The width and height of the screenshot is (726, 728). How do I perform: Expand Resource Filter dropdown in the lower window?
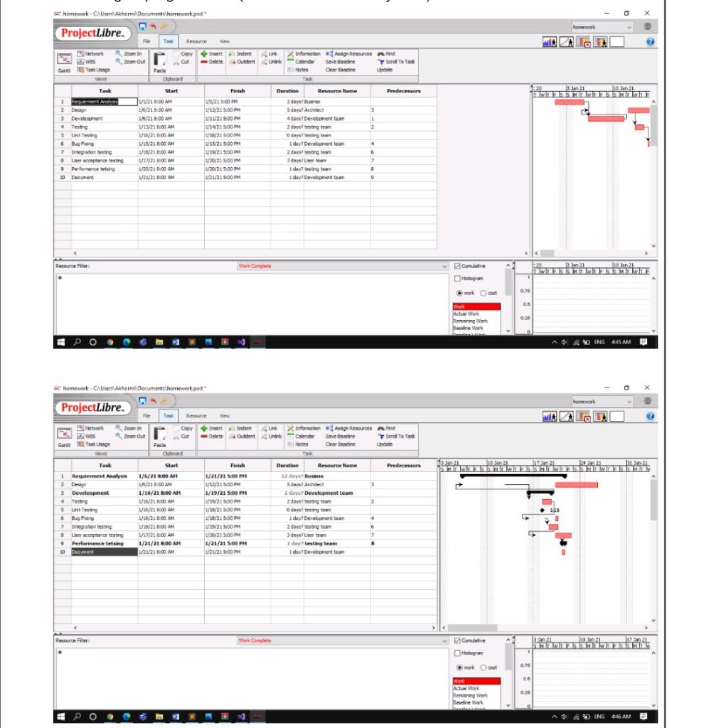click(342, 641)
